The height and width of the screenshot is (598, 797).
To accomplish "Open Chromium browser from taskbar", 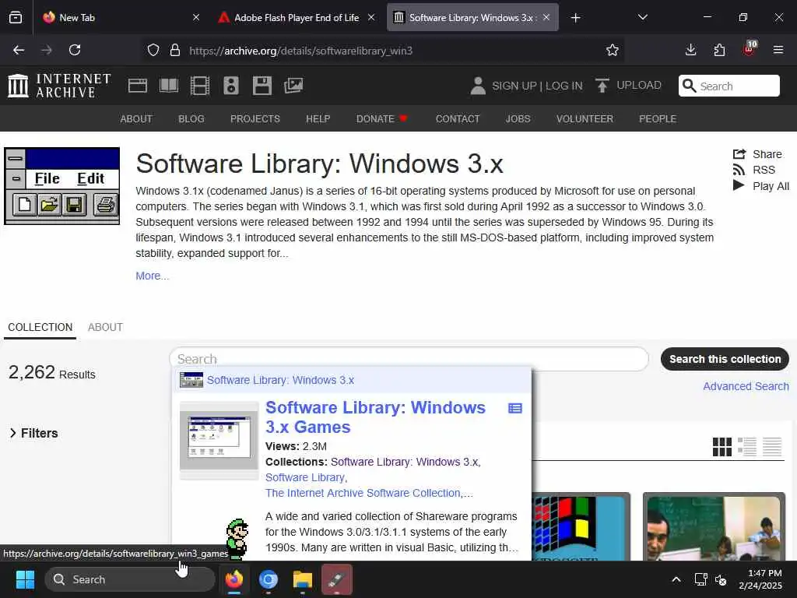I will 269,579.
